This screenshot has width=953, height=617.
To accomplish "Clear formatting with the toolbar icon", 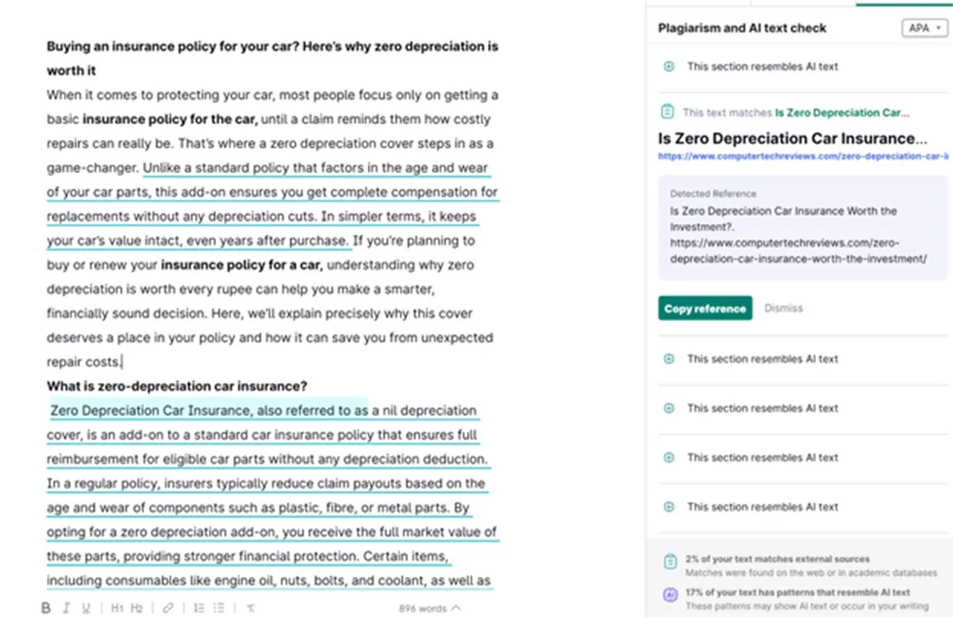I will tap(250, 608).
